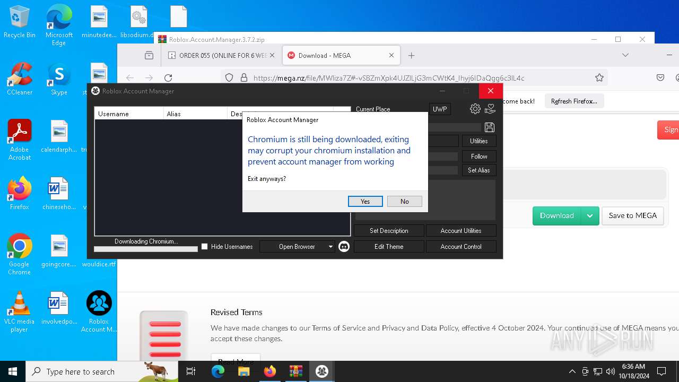Open Account Control
Screen dimensions: 679x382
pyautogui.click(x=461, y=247)
